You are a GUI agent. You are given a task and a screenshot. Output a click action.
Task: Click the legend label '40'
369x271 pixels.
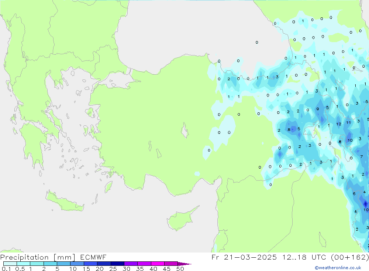pyautogui.click(x=153, y=269)
